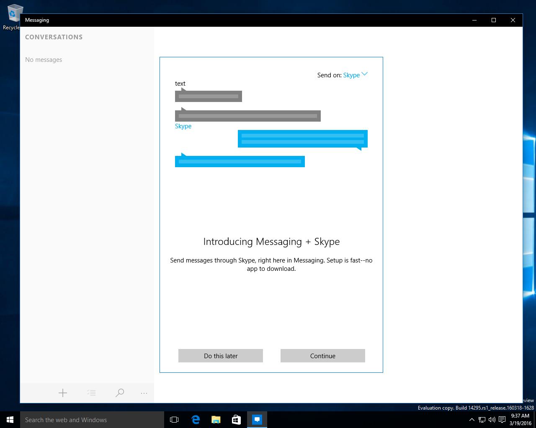The image size is (536, 428).
Task: Open the more options ellipsis
Action: 144,393
